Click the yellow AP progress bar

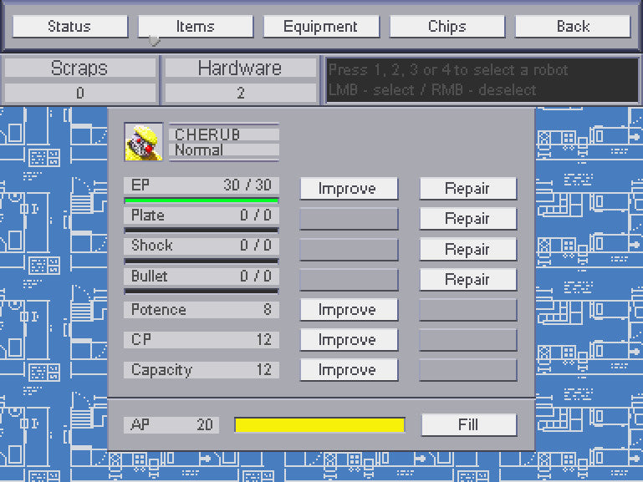319,425
